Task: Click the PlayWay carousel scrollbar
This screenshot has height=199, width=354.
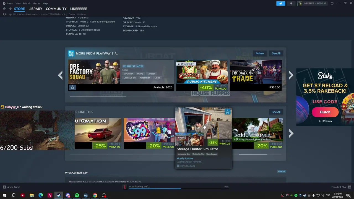Action: click(98, 96)
